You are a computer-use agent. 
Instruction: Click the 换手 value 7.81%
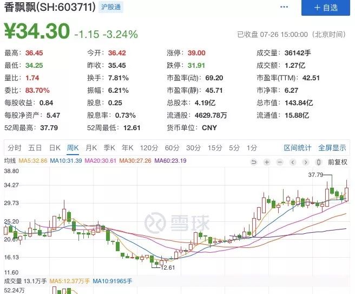pos(119,78)
